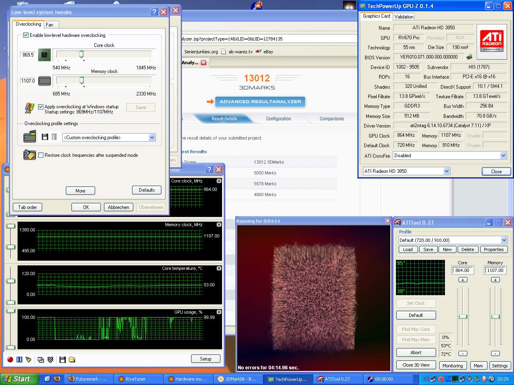The height and width of the screenshot is (385, 514).
Task: Open the Validation tab in GPU-Z
Action: point(404,16)
